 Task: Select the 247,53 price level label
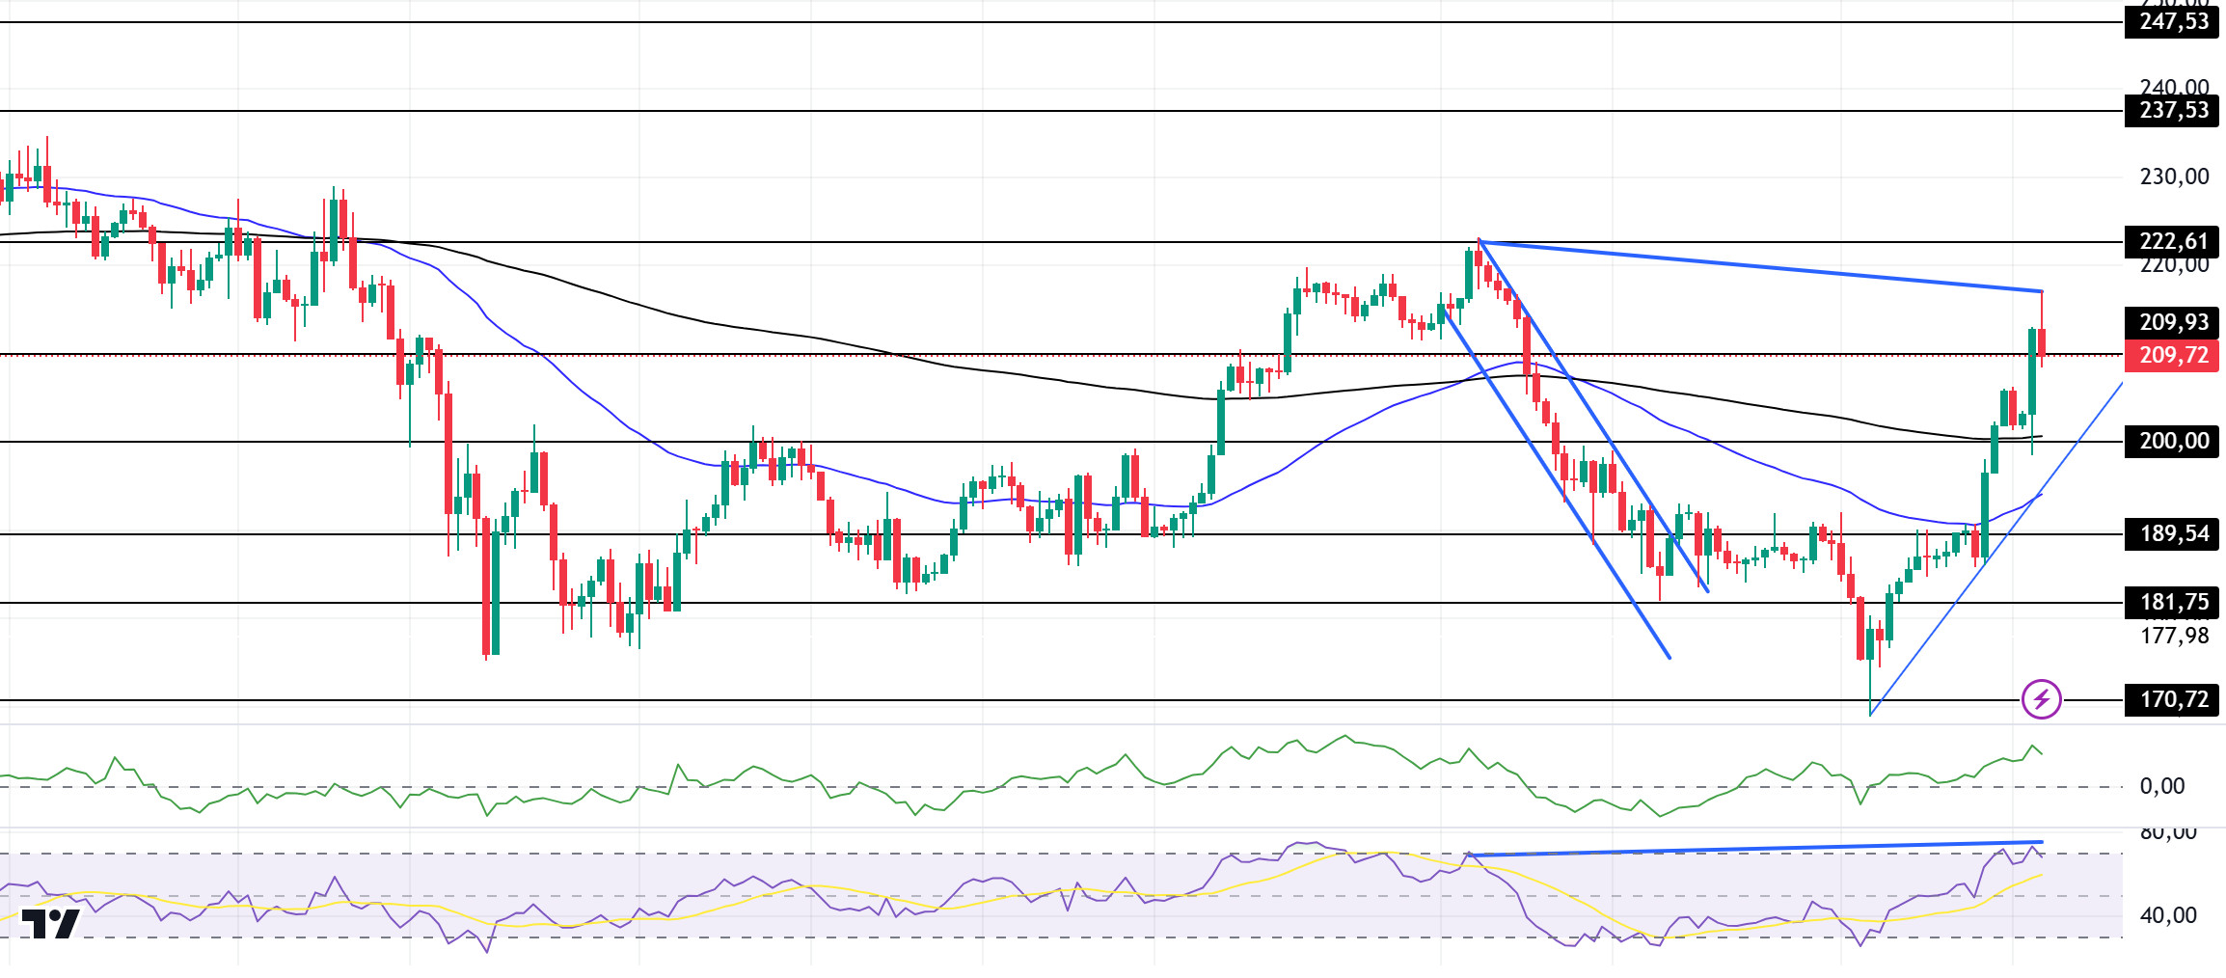[x=2172, y=21]
